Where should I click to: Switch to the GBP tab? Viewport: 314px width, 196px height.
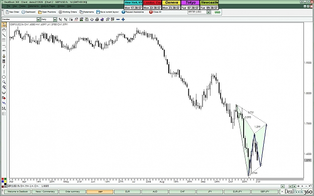[x=100, y=191]
